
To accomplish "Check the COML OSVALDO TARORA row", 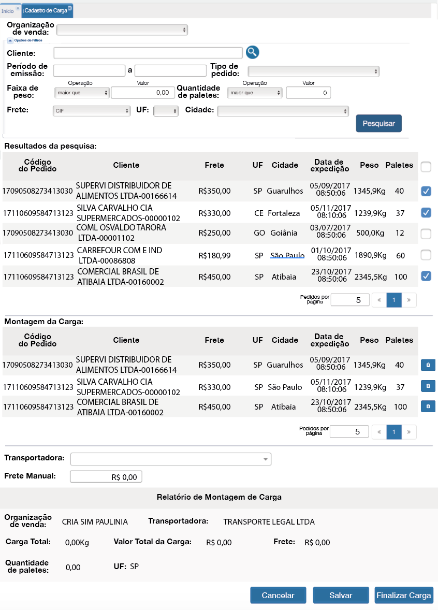I will click(x=426, y=234).
